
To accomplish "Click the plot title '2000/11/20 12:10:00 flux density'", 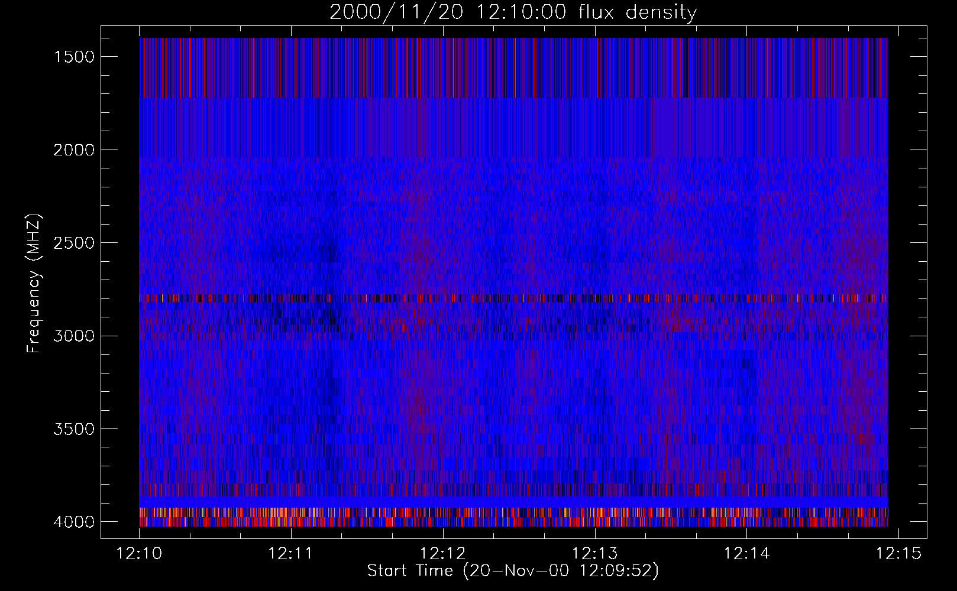I will (513, 12).
